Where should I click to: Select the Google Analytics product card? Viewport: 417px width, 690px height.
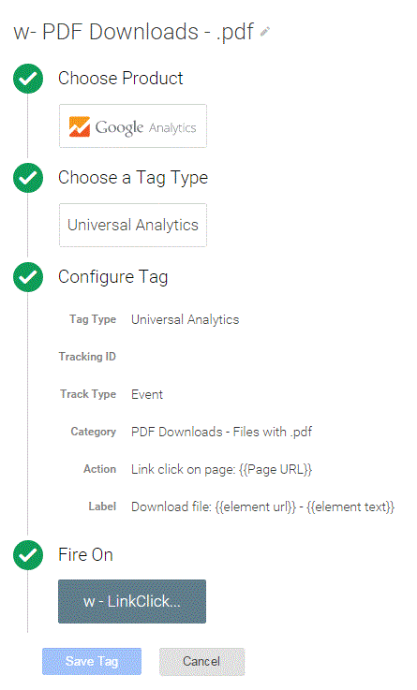coord(133,125)
